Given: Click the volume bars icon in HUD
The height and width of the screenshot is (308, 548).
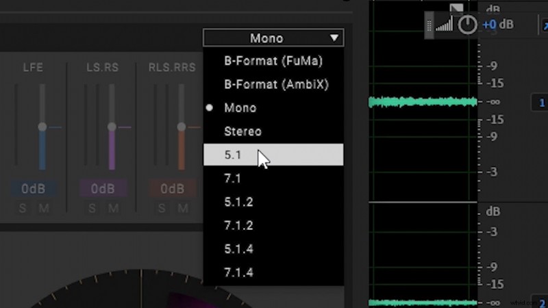Looking at the screenshot, I should pyautogui.click(x=444, y=25).
